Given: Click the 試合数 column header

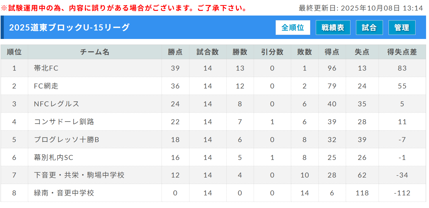Looking at the screenshot, I should pos(208,52).
